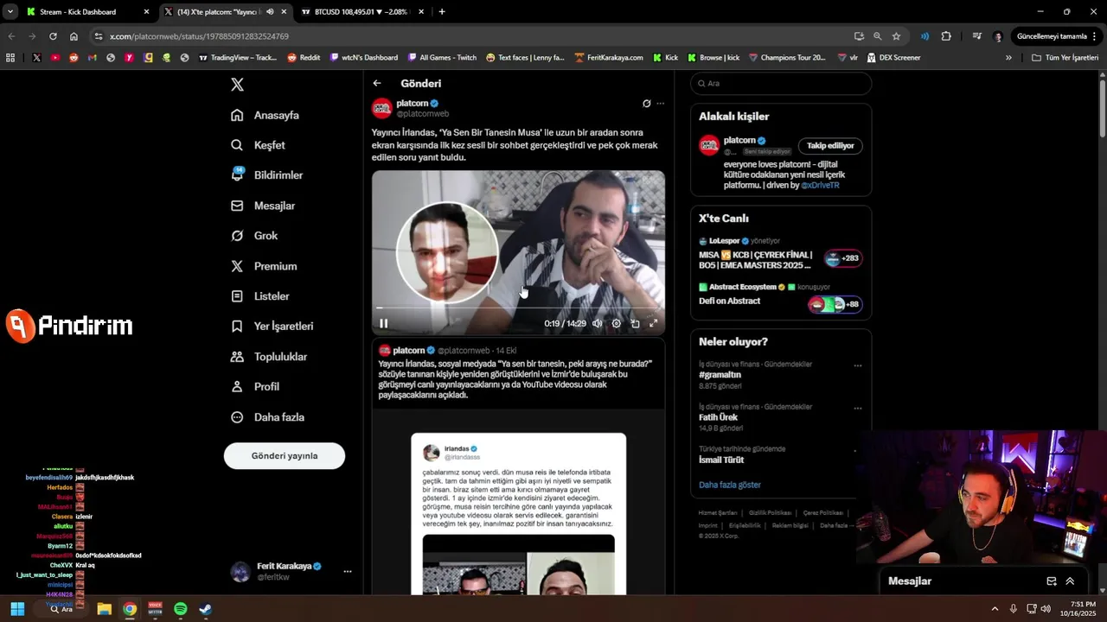This screenshot has width=1107, height=622.
Task: Open Mesajlar in the sidebar
Action: tap(263, 206)
